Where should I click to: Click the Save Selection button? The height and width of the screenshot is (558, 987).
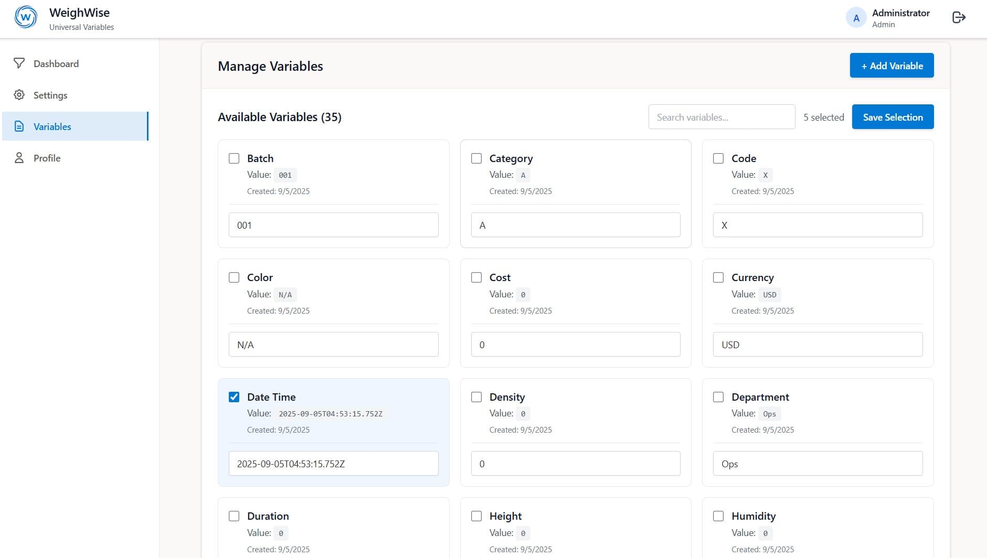pyautogui.click(x=893, y=117)
